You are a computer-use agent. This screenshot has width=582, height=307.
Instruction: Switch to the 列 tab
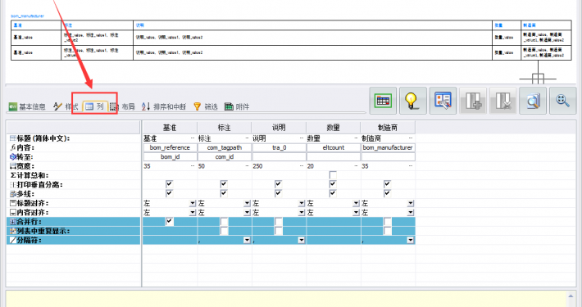click(x=95, y=106)
